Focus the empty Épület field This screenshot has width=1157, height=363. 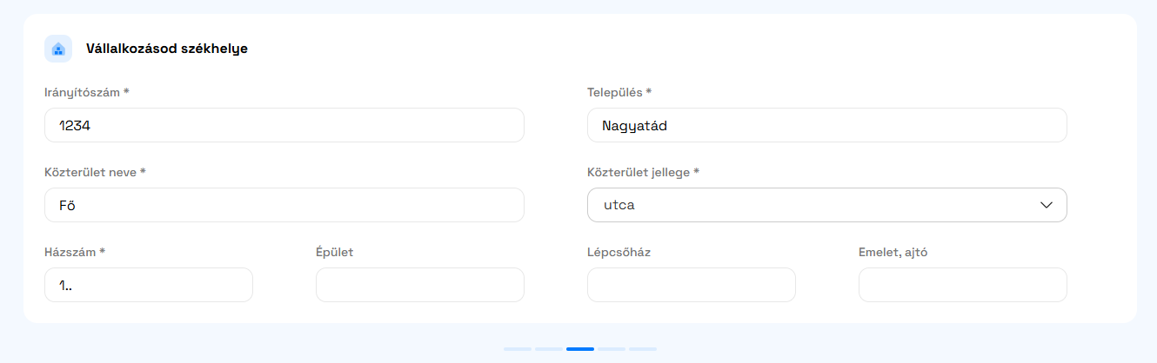coord(419,285)
